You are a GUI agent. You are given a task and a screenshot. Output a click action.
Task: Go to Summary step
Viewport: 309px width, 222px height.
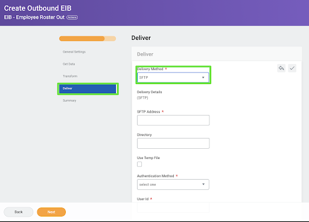click(69, 100)
